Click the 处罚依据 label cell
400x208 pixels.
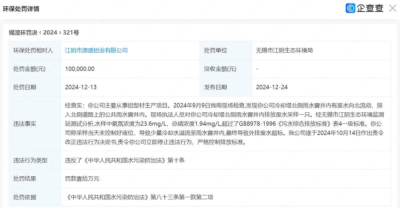35,197
